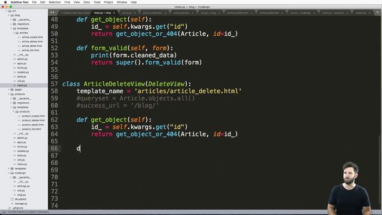The height and width of the screenshot is (215, 382).
Task: Click the panel switcher icon in status bar
Action: coord(4,212)
